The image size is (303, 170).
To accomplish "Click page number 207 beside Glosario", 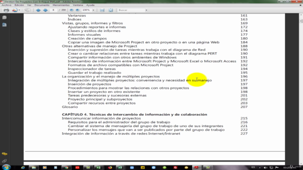I will pos(244,107).
